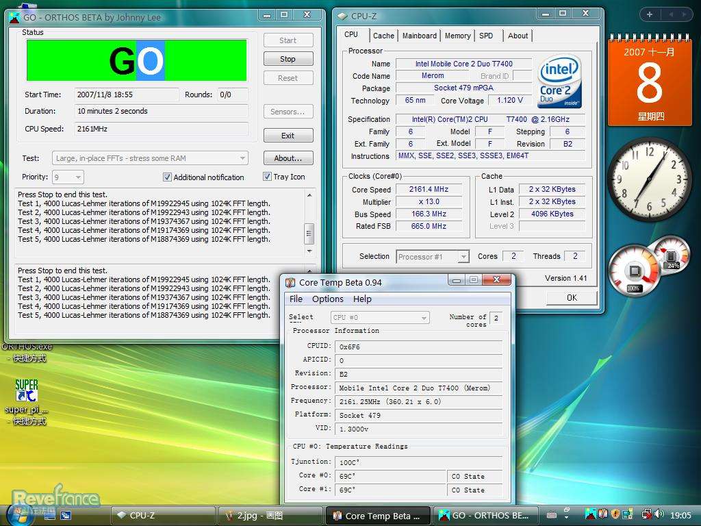
Task: Click the Core Temp title bar app icon
Action: click(x=290, y=283)
